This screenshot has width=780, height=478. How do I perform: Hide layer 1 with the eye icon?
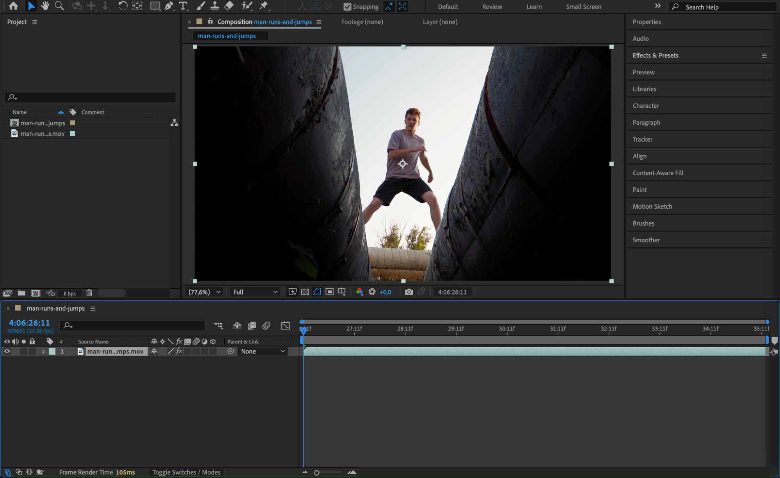point(7,351)
